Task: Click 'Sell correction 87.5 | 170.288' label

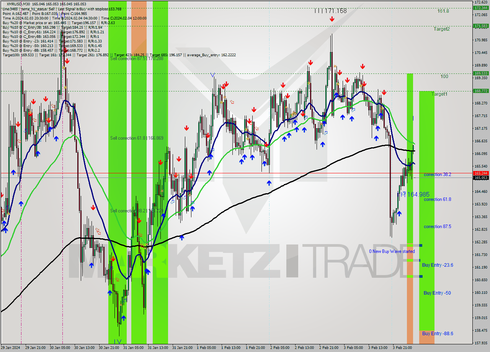Action: (x=137, y=59)
